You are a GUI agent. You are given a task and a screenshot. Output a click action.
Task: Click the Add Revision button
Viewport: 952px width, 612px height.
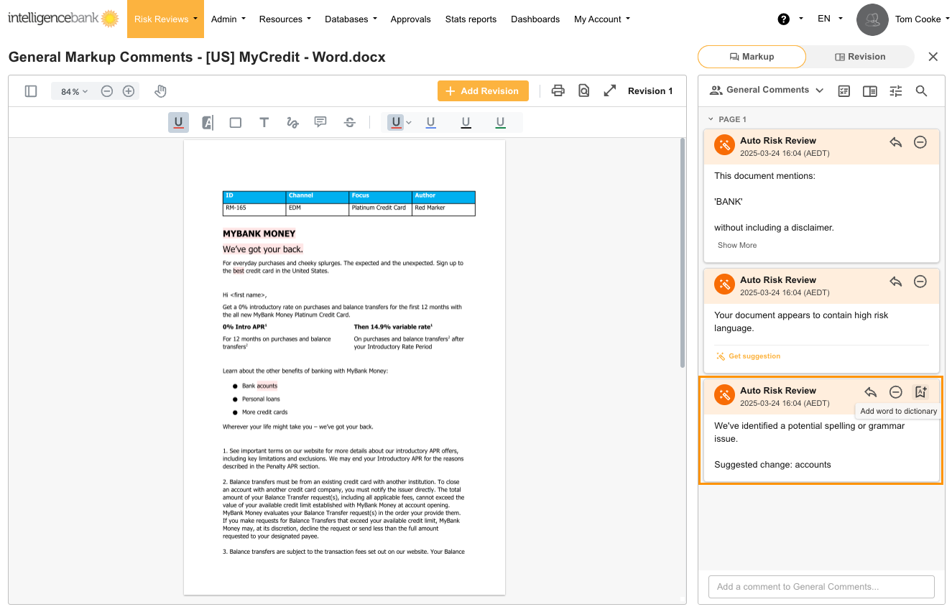click(483, 91)
